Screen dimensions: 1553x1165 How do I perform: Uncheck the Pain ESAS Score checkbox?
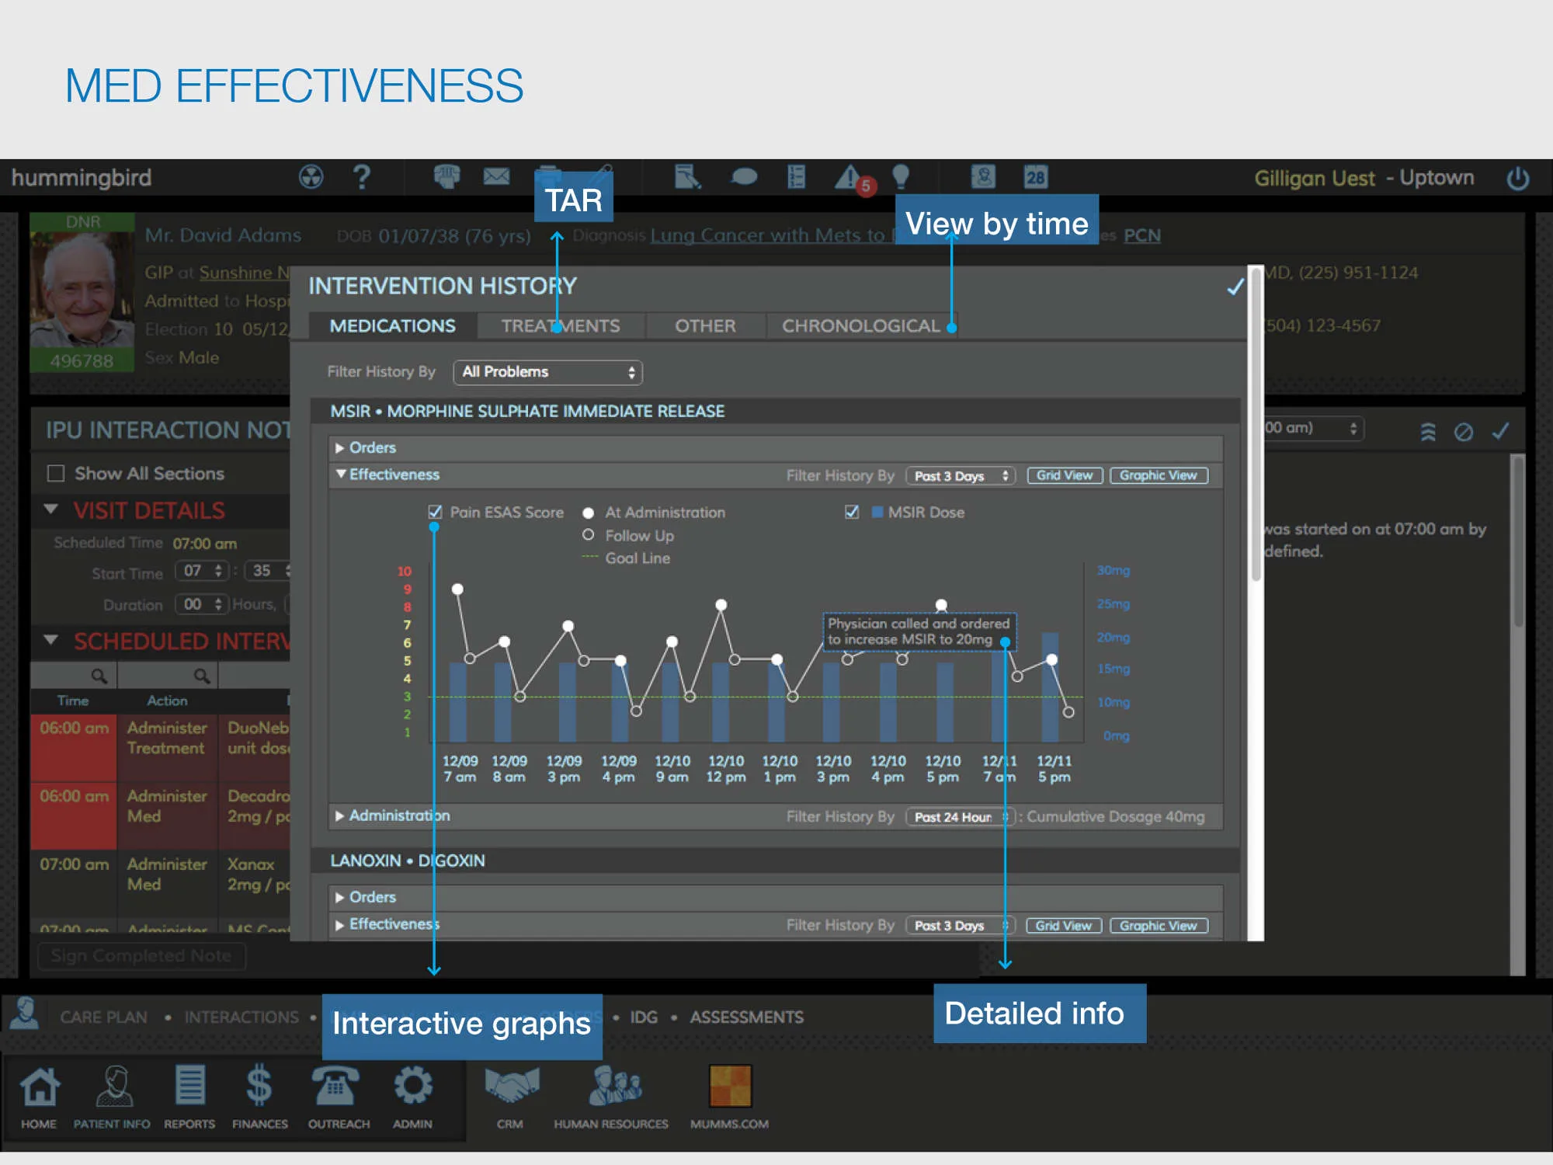pyautogui.click(x=435, y=513)
